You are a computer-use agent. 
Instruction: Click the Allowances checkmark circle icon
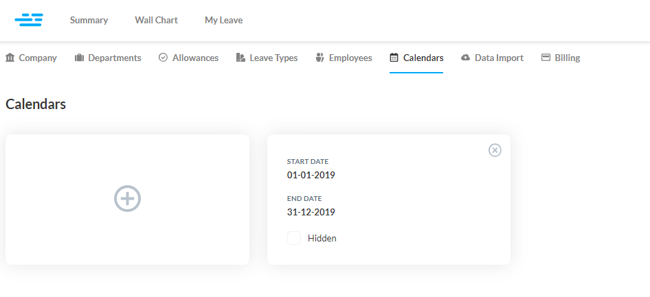(163, 58)
